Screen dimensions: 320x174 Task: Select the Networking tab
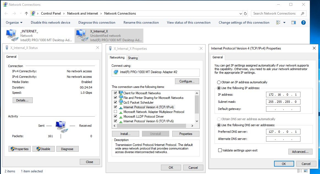(x=117, y=57)
